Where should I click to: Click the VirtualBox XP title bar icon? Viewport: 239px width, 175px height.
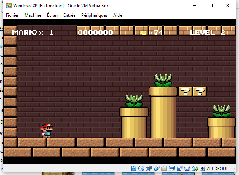pyautogui.click(x=9, y=5)
